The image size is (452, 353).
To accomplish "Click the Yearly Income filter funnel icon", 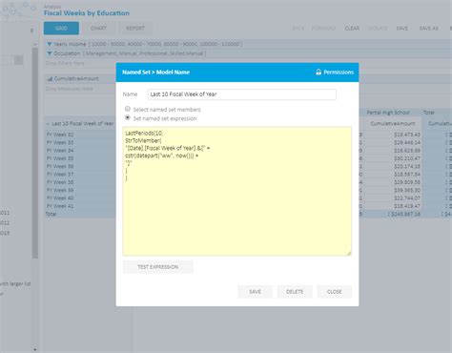I will (50, 44).
